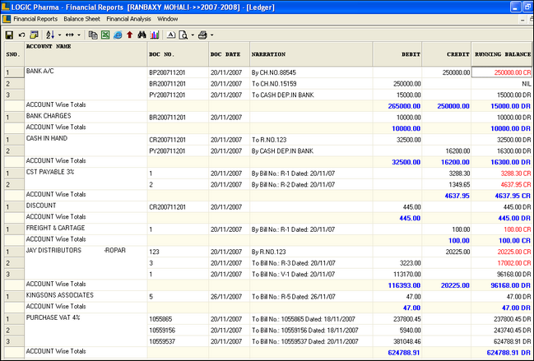This screenshot has height=361, width=534.
Task: Select narration 'To CH.NO.15159'
Action: 274,84
